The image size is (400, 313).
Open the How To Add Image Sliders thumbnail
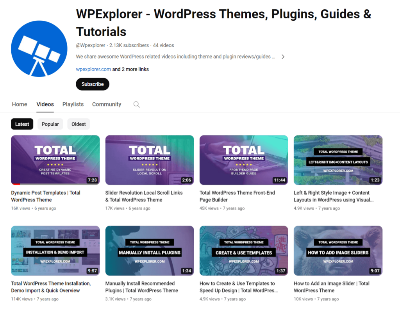(338, 251)
